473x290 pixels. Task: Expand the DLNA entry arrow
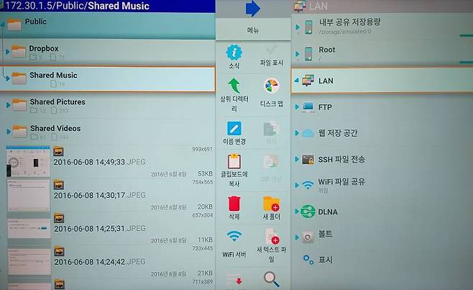point(297,212)
